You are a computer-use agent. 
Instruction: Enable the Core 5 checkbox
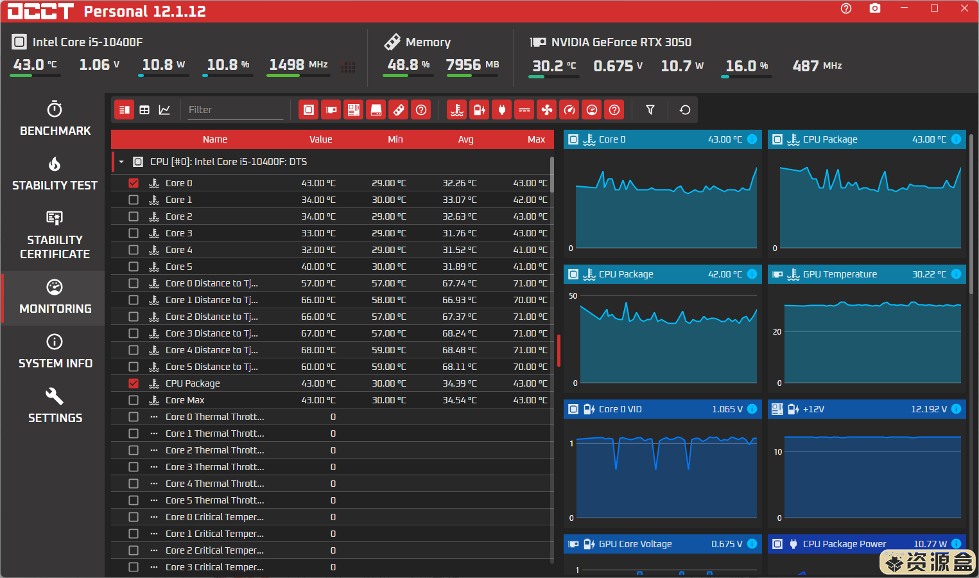(x=134, y=267)
